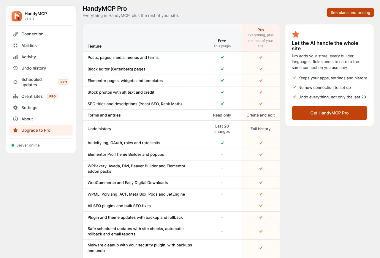Click the Free checkmark for Stock photos row
The height and width of the screenshot is (258, 380).
pyautogui.click(x=222, y=92)
